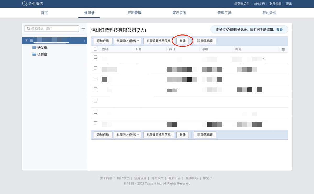The image size is (314, 194).
Task: Click the + icon to add a department
Action: click(x=83, y=28)
